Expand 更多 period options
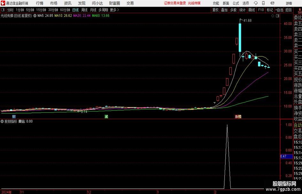Viewport: 302px width, 194px height. (x=114, y=10)
